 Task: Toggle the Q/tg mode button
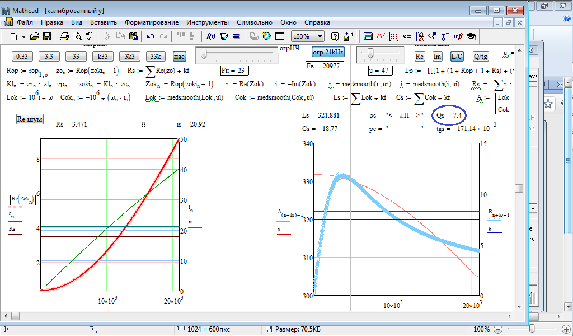tap(480, 57)
